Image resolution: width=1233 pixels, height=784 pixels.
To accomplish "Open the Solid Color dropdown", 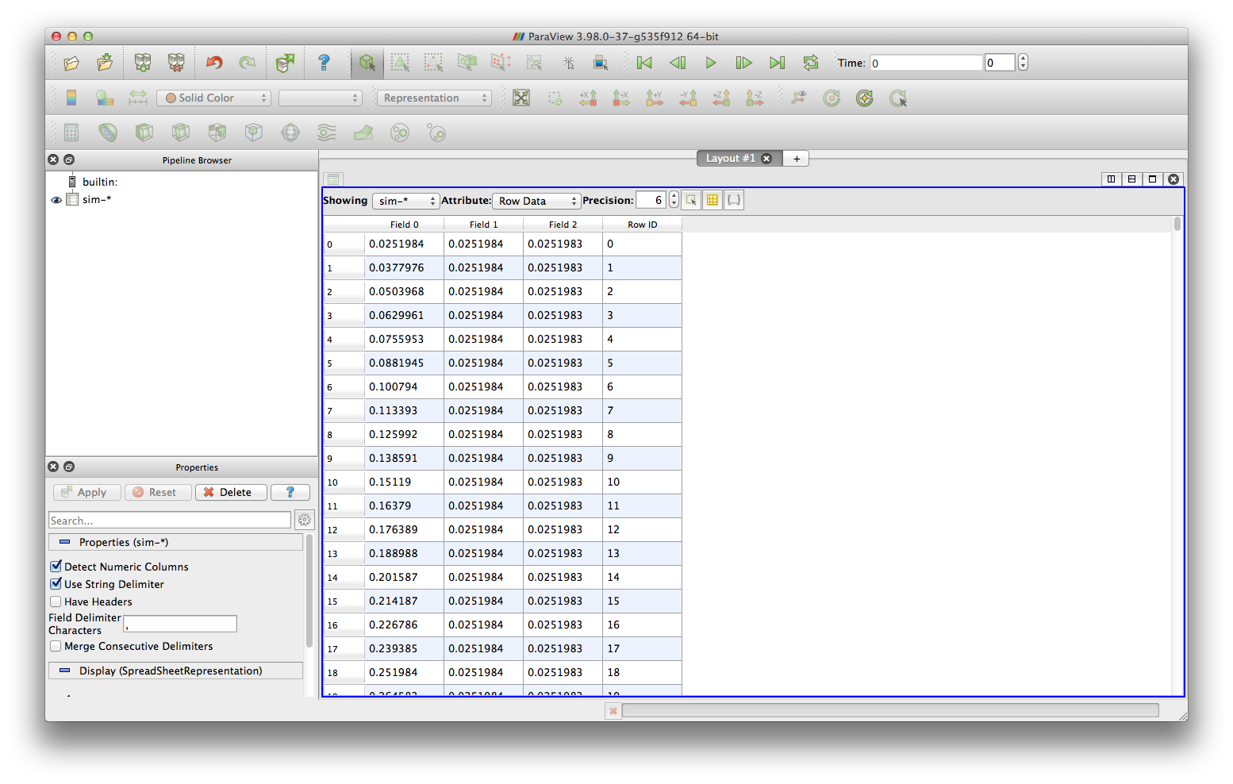I will [214, 98].
